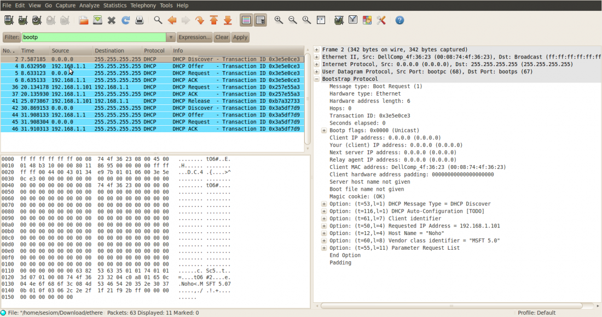Save the capture file as
Image resolution: width=602 pixels, height=317 pixels.
tap(97, 20)
